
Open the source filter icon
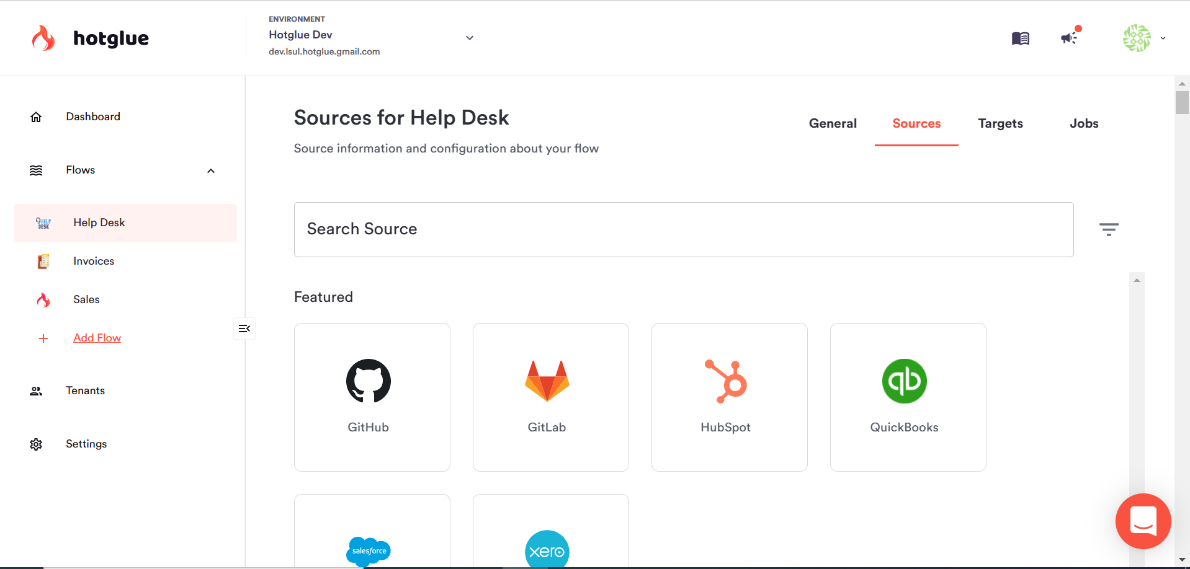[x=1109, y=229]
